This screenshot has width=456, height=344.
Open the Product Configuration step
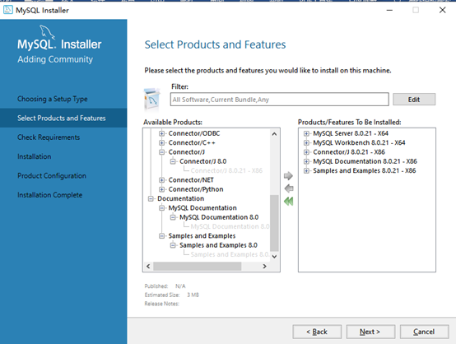tap(52, 175)
